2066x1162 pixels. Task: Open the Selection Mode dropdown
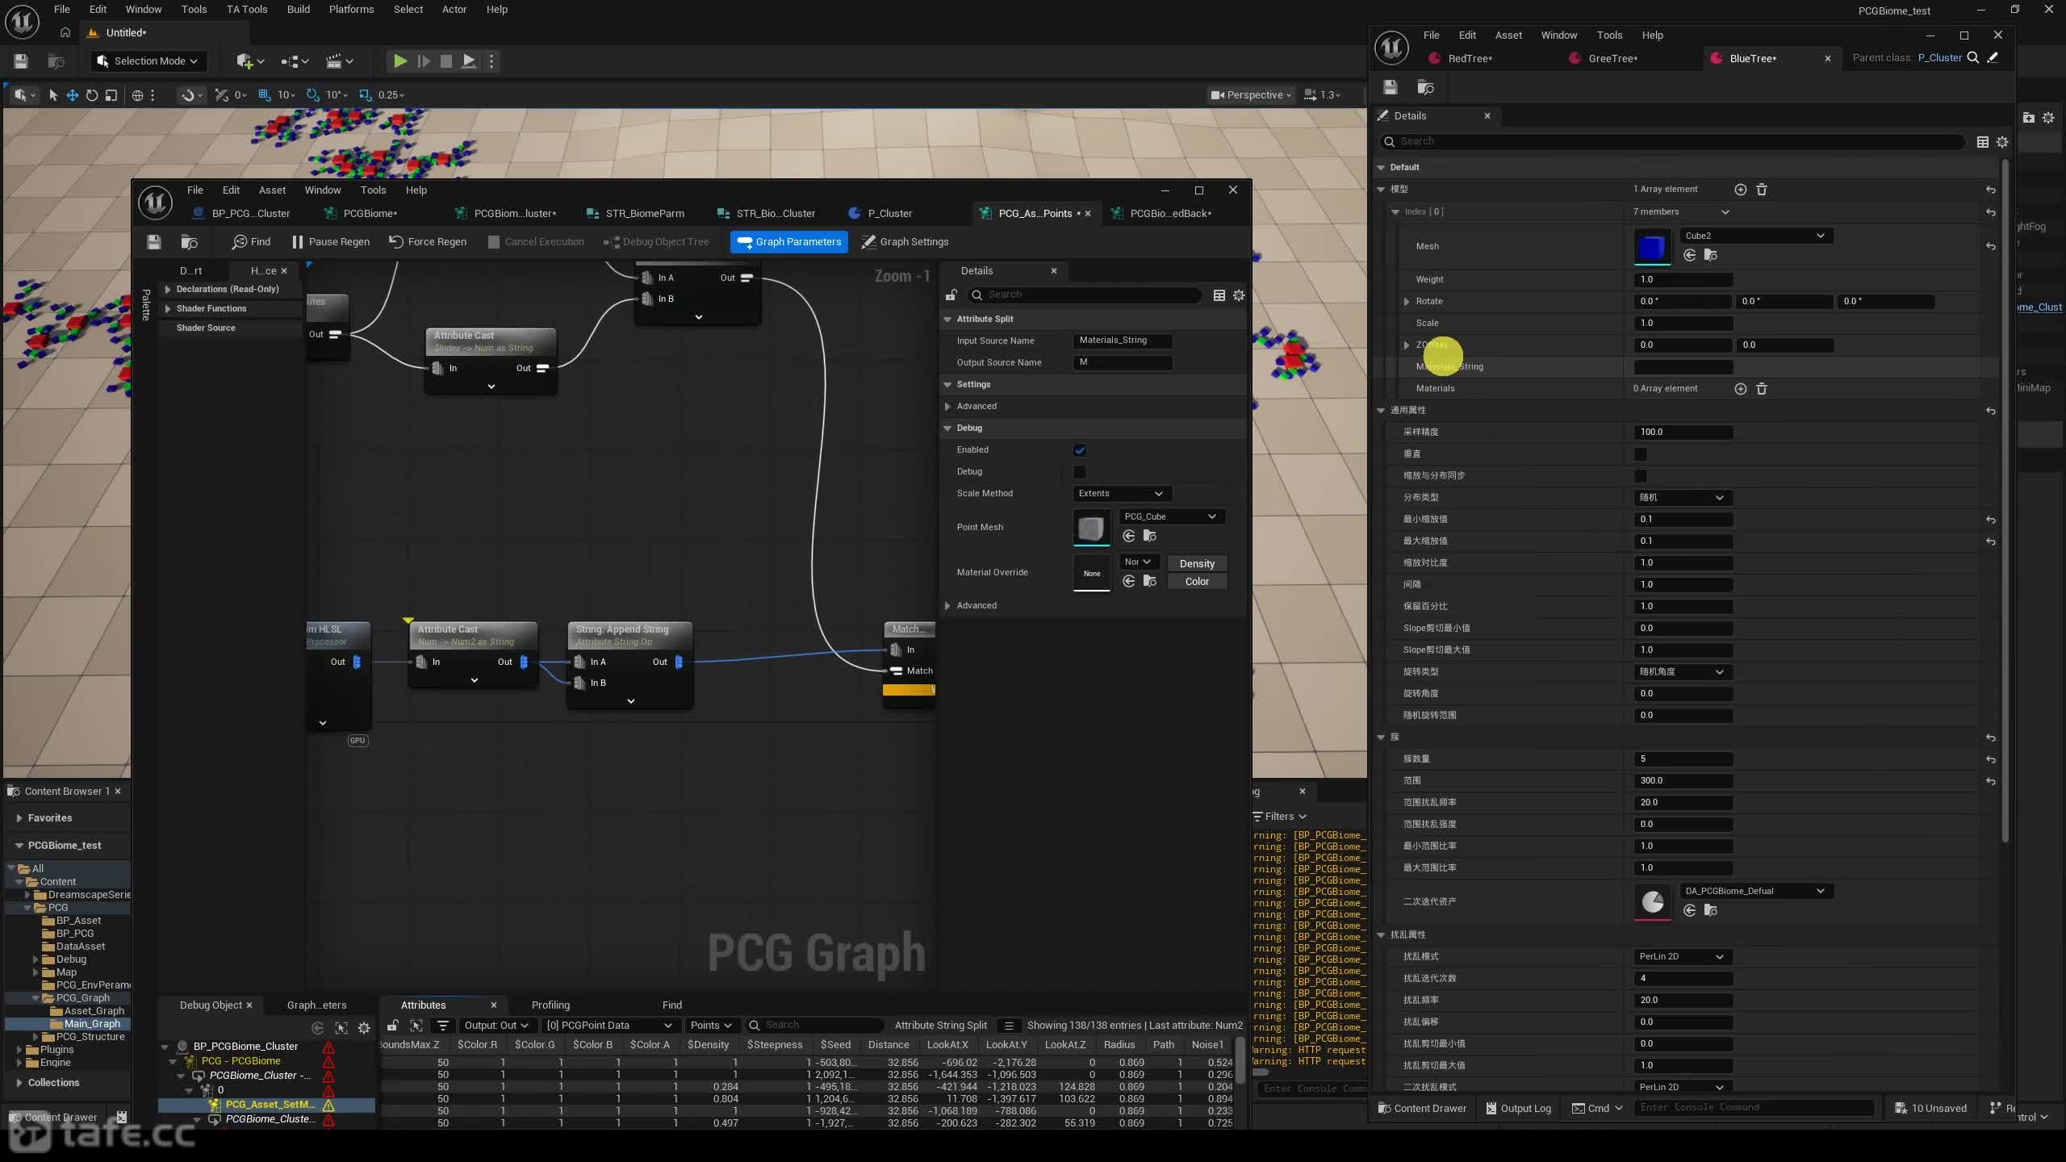pyautogui.click(x=147, y=61)
